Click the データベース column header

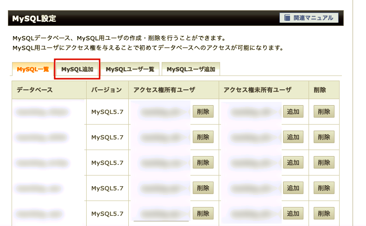[49, 90]
